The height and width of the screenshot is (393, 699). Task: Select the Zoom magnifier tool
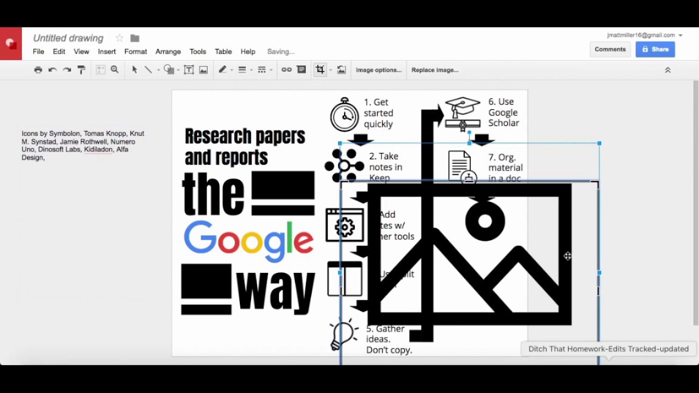click(x=115, y=70)
